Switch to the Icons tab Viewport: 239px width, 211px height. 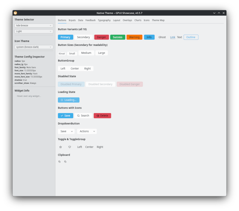pyautogui.click(x=147, y=20)
